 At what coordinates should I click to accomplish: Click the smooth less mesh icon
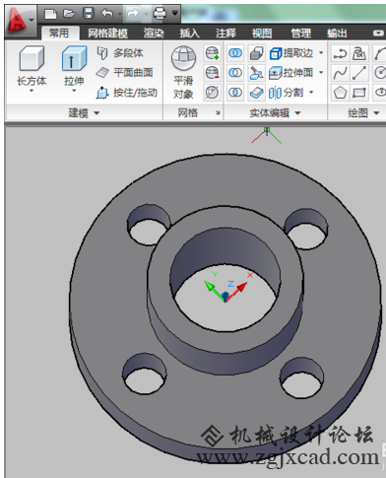(212, 73)
